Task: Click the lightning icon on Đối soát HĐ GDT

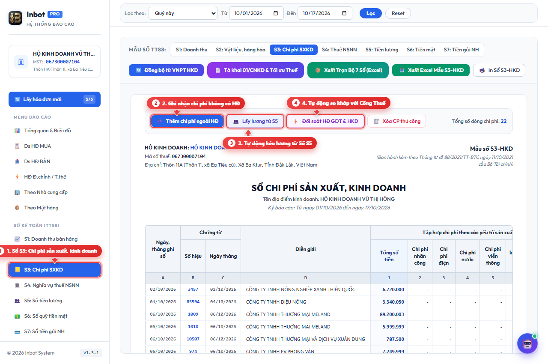Action: [295, 121]
